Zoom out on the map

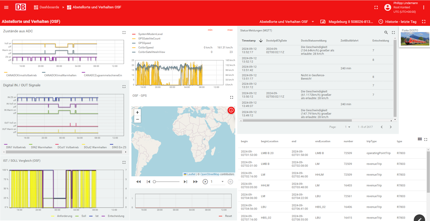(138, 119)
